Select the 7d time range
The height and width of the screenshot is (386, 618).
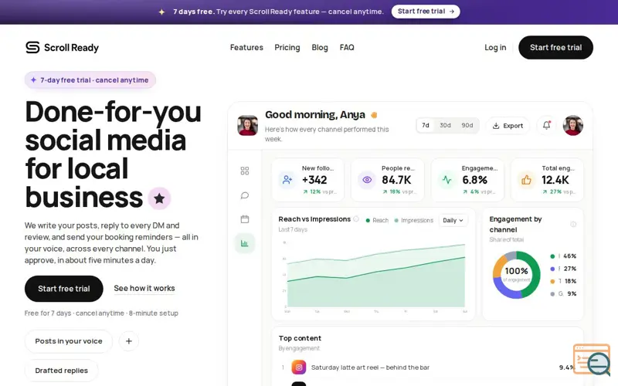(x=426, y=125)
